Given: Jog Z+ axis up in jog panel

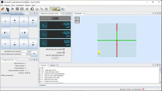Looking at the screenshot, I should [33, 21].
